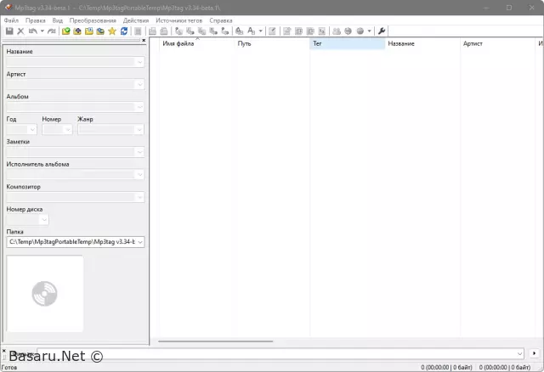The width and height of the screenshot is (544, 372).
Task: Open the Преобразования menu
Action: (93, 20)
